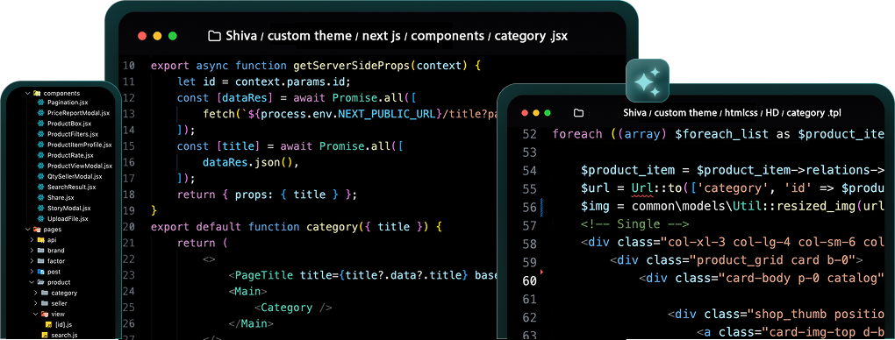Click line number 60 in tpl editor
Viewport: 895px width, 340px height.
coord(530,280)
